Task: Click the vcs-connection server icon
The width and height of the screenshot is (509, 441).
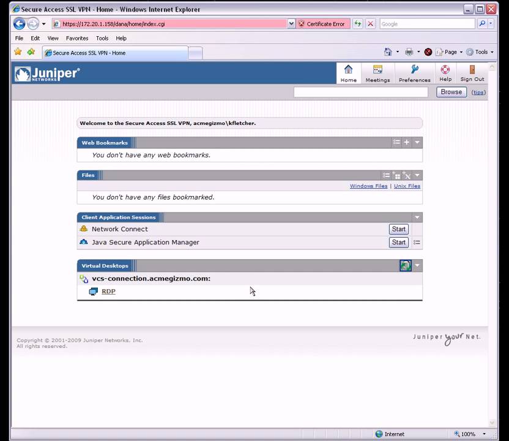Action: click(x=84, y=279)
